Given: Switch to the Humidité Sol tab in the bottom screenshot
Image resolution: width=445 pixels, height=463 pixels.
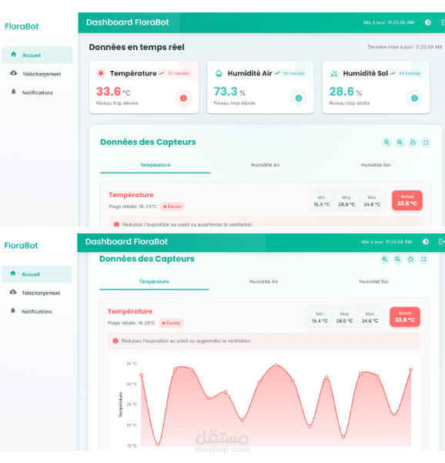Looking at the screenshot, I should pyautogui.click(x=373, y=282).
